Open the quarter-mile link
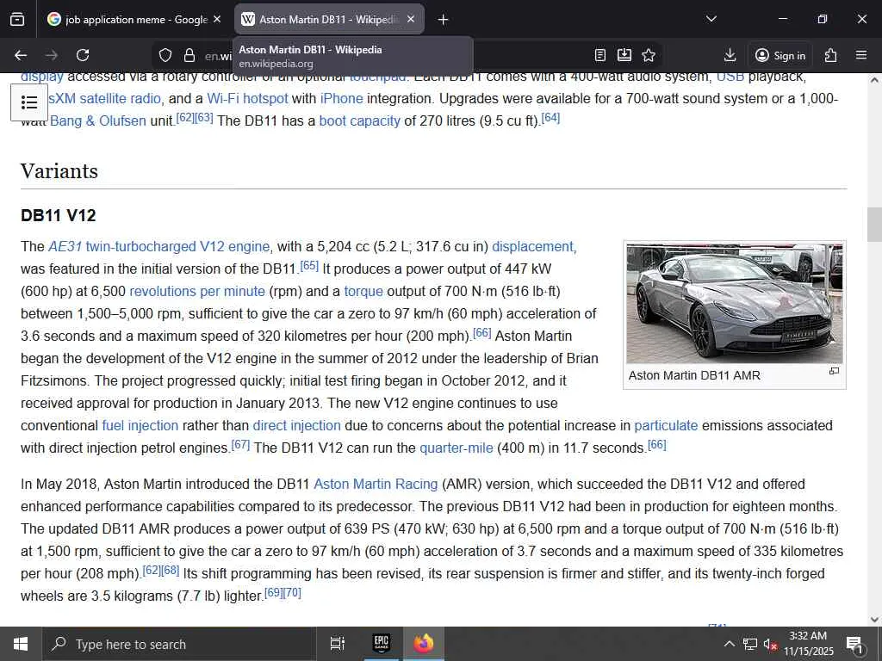 [x=457, y=448]
